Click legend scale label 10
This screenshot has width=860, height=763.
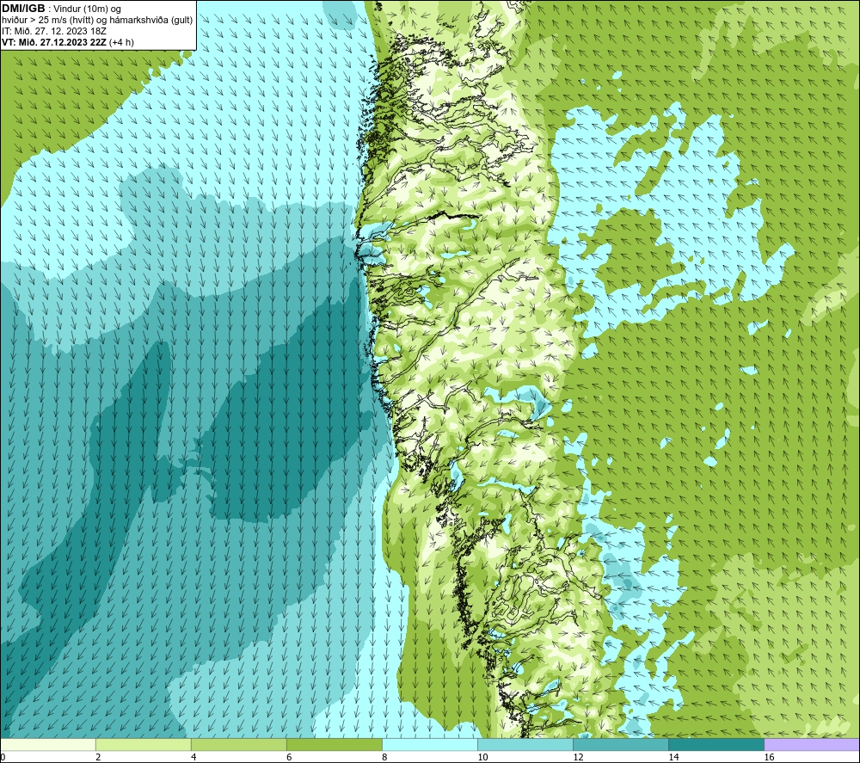click(482, 758)
